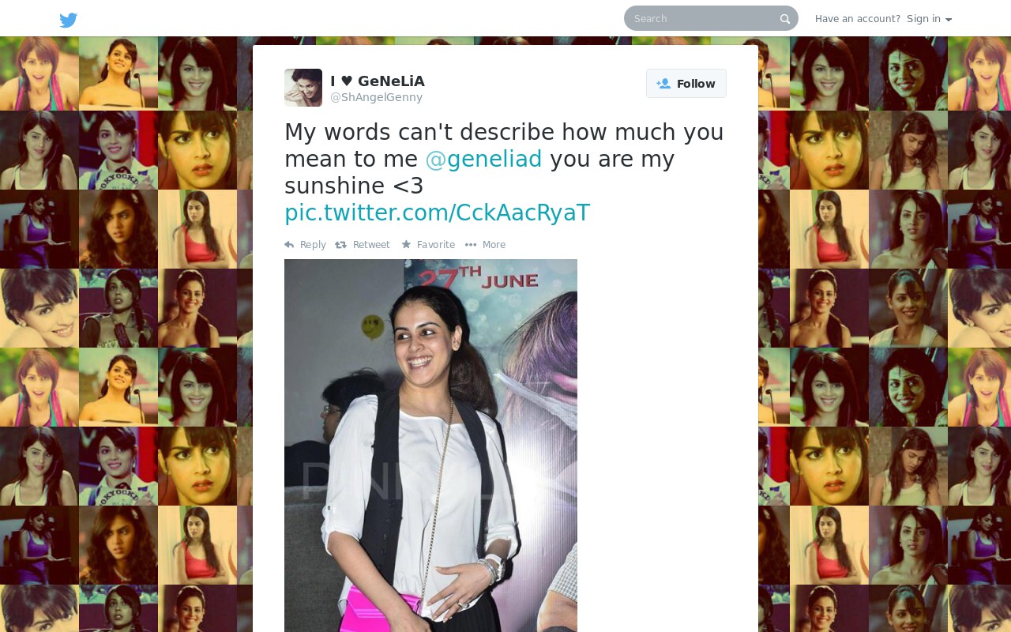Click the Retweet label
Viewport: 1011px width, 632px height.
[x=371, y=245]
